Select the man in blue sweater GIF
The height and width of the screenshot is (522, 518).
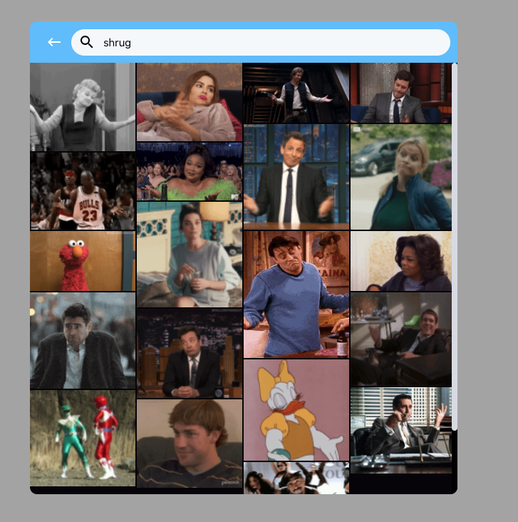point(296,295)
